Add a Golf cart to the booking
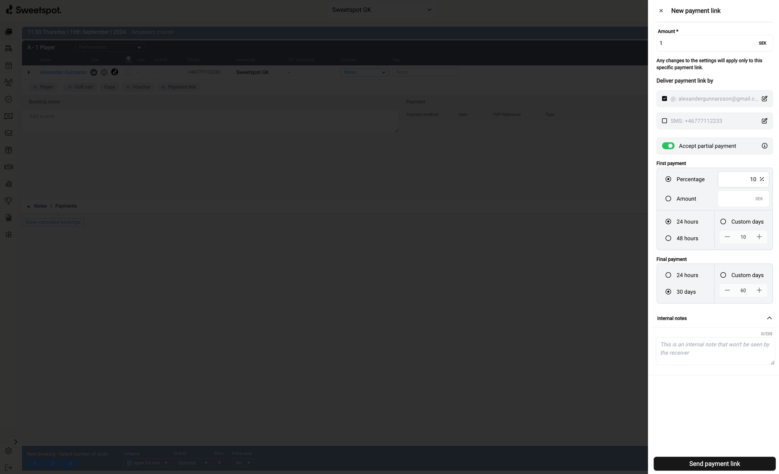The image size is (779, 474). tap(80, 87)
